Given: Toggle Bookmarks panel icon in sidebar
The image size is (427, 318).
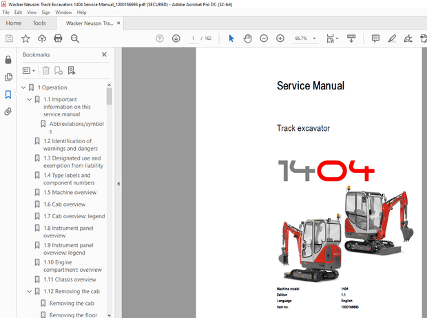Looking at the screenshot, I should (x=8, y=94).
